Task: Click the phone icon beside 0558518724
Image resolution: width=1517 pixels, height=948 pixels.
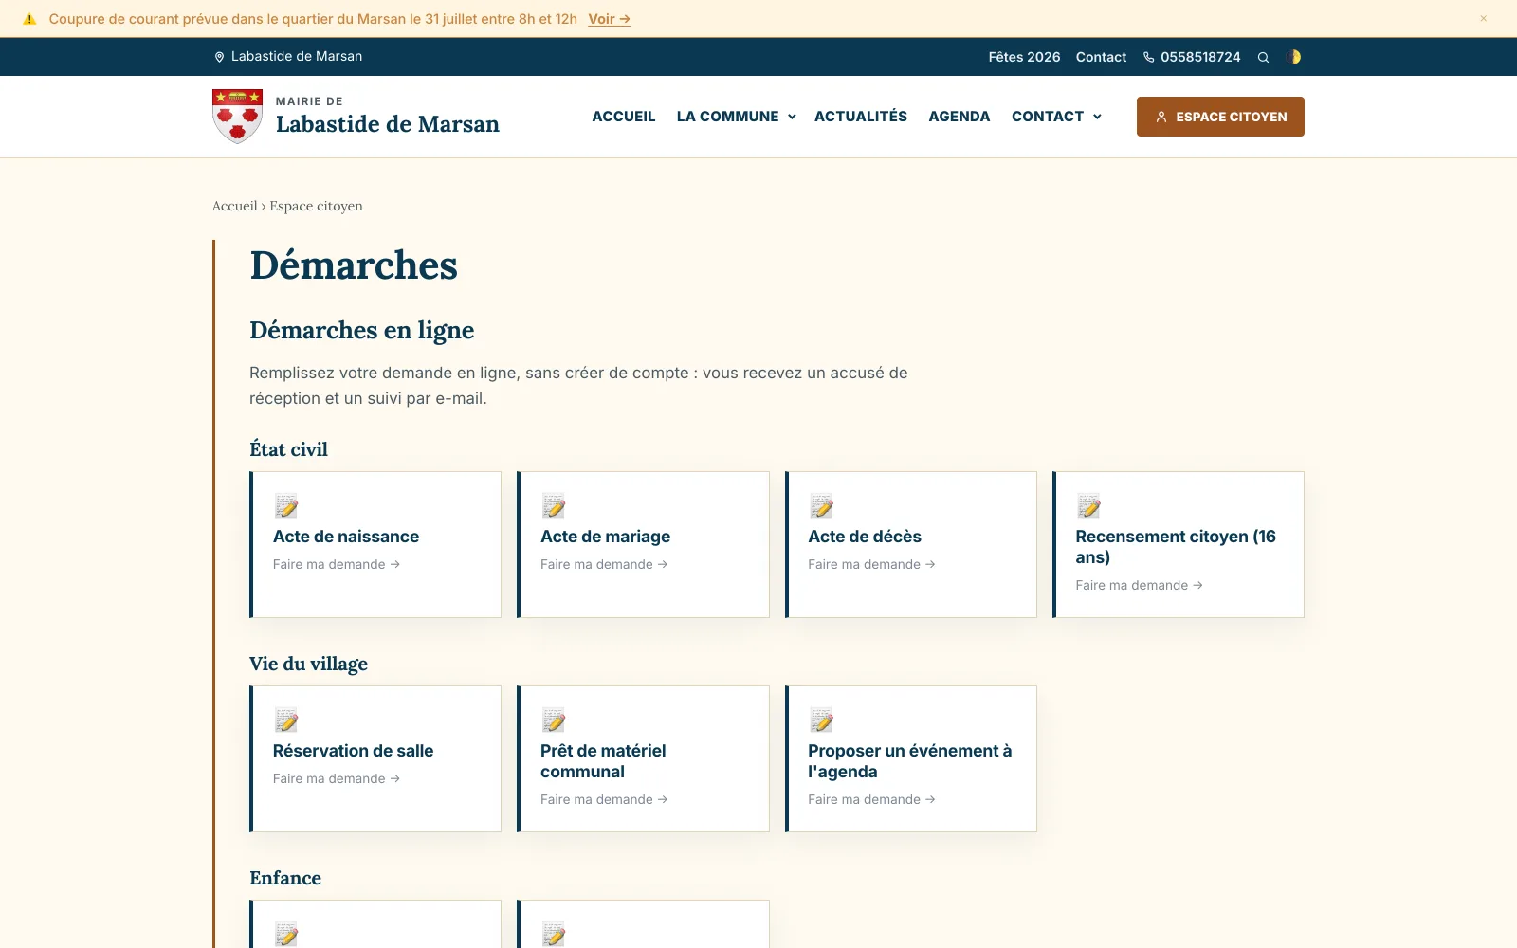Action: pos(1148,57)
